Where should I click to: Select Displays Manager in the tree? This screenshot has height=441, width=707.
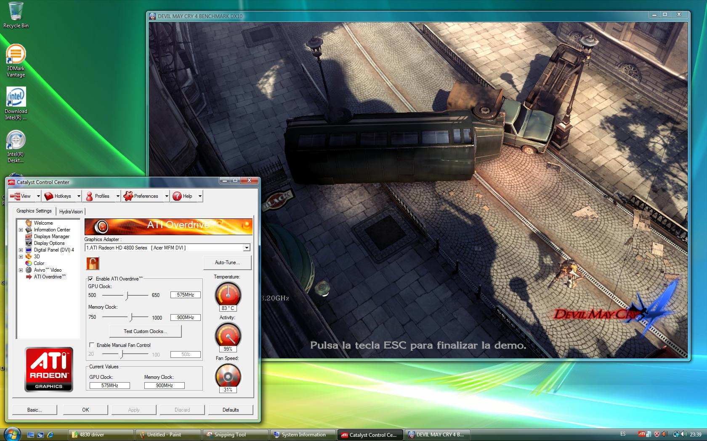pos(51,236)
